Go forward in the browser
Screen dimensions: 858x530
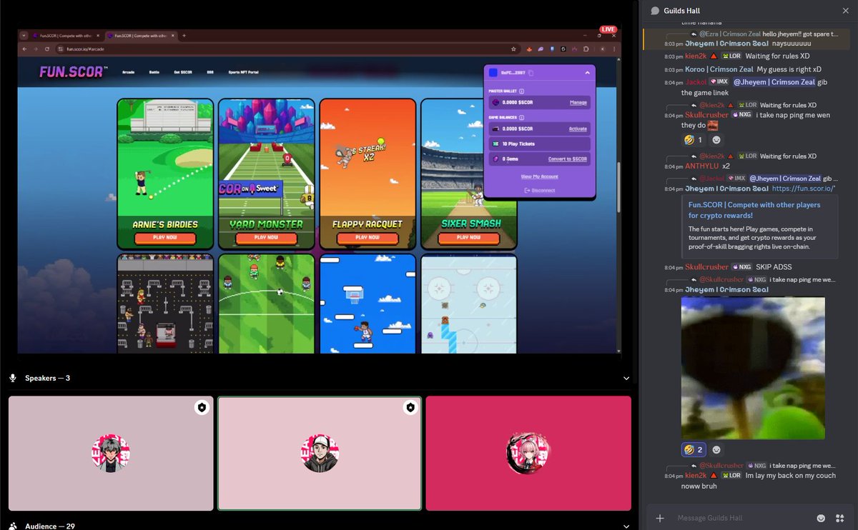pos(35,49)
